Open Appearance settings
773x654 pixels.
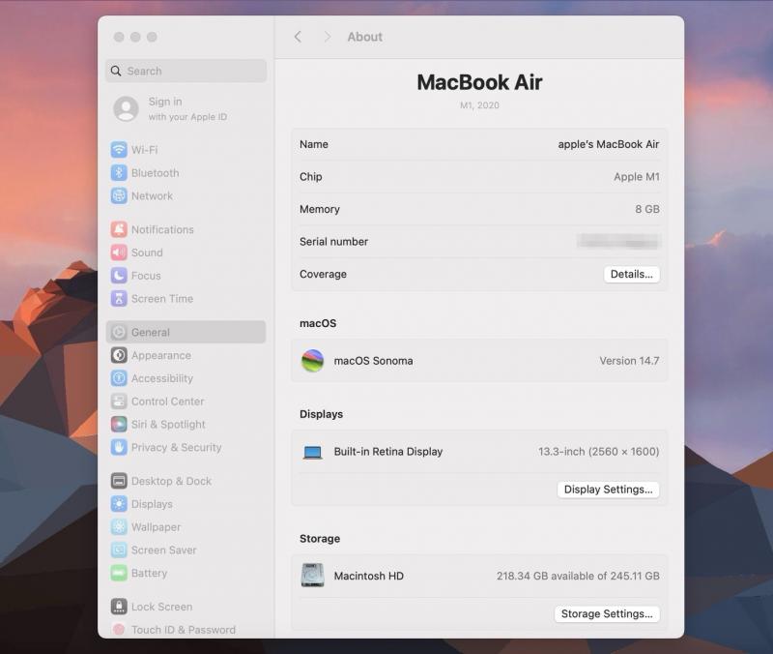point(186,355)
